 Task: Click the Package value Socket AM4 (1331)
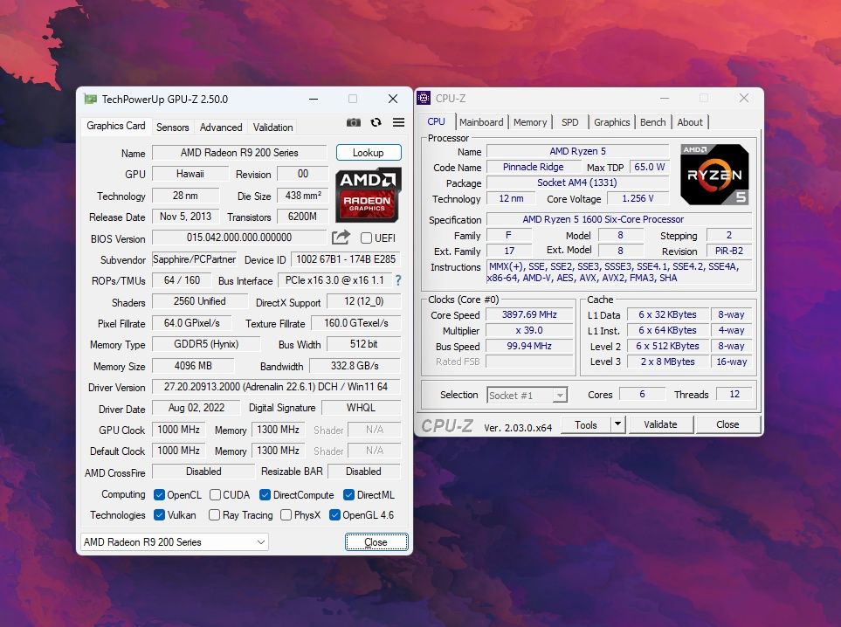coord(577,183)
